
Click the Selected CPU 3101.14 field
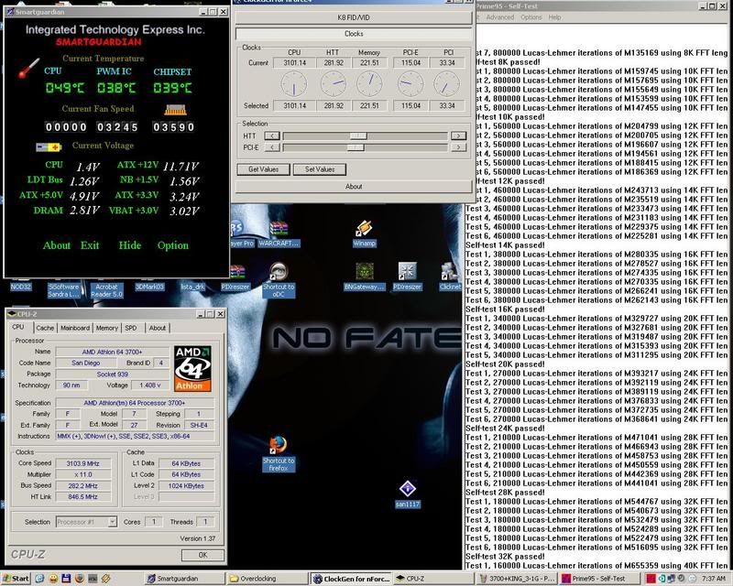point(294,105)
